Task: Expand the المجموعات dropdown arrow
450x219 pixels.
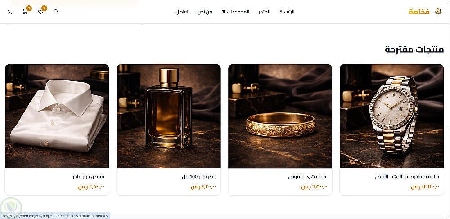Action: [224, 12]
